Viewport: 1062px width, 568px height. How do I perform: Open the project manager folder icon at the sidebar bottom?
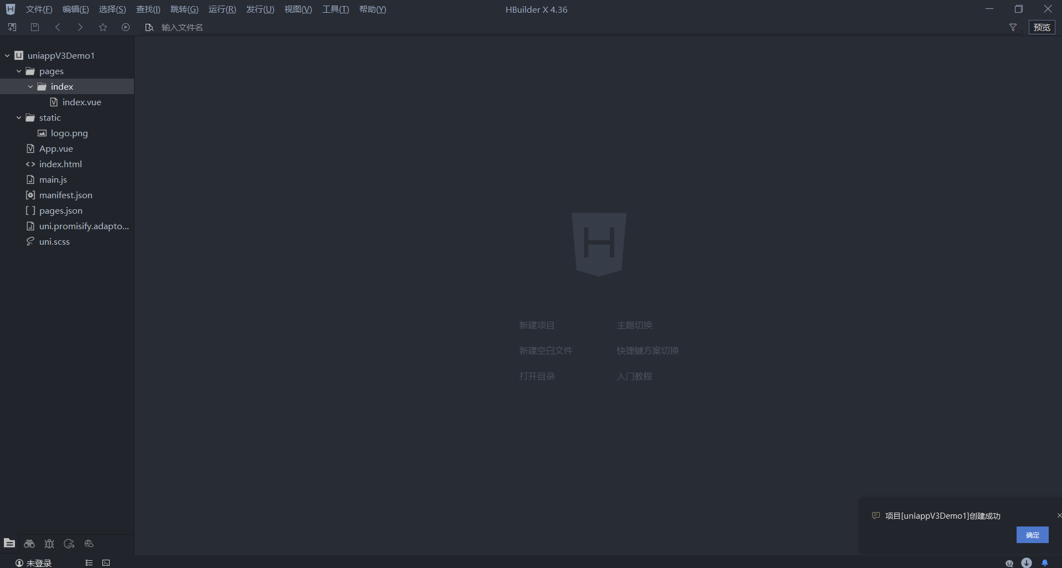click(9, 543)
